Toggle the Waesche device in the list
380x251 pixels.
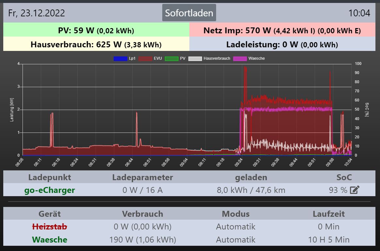tap(49, 240)
